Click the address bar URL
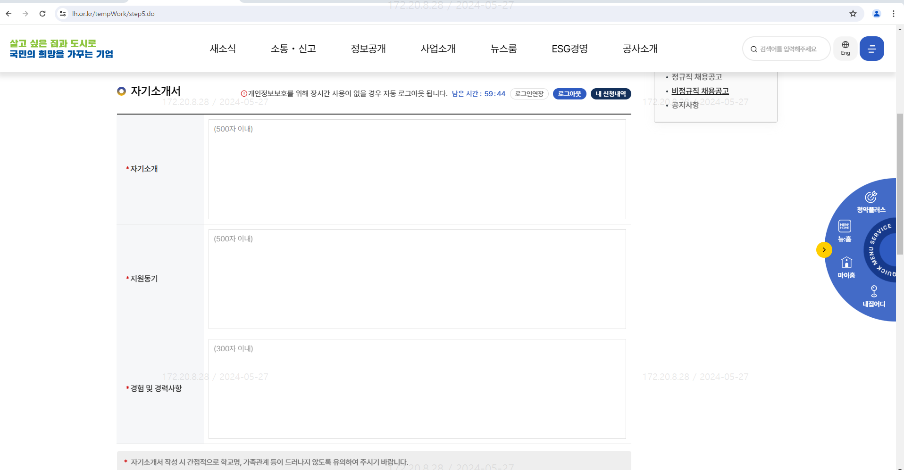This screenshot has width=904, height=470. click(113, 14)
